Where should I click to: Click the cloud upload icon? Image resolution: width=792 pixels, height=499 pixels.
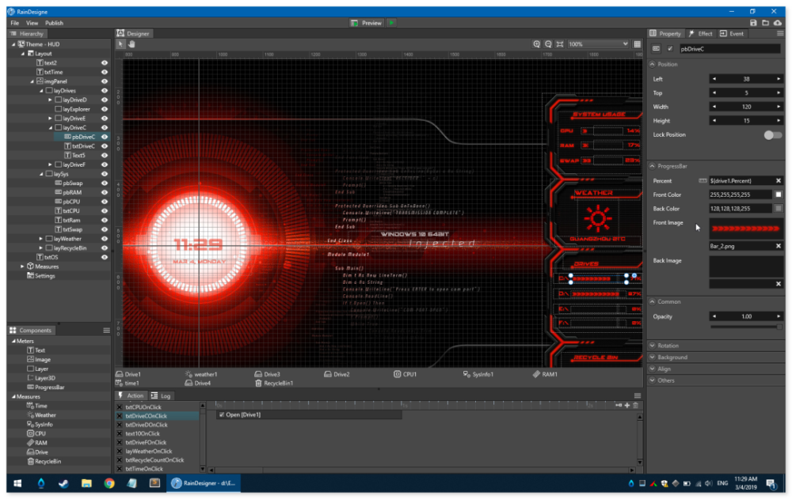[778, 23]
